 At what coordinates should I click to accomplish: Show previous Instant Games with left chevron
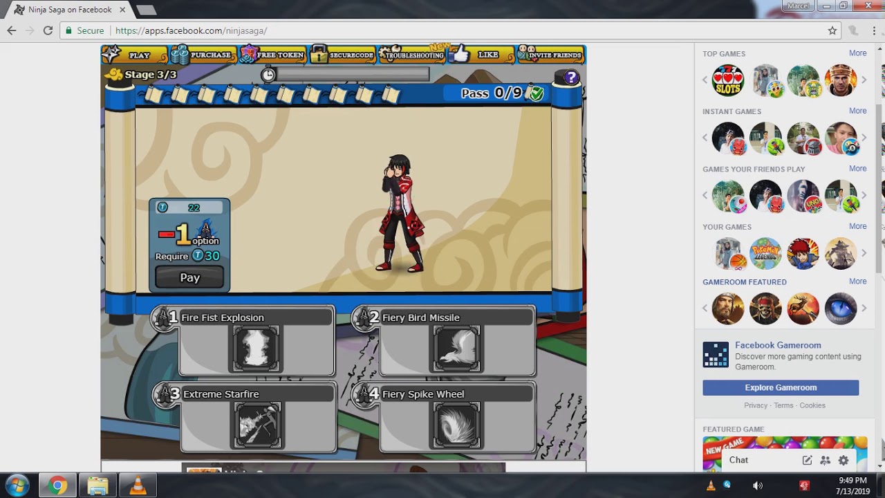click(705, 138)
